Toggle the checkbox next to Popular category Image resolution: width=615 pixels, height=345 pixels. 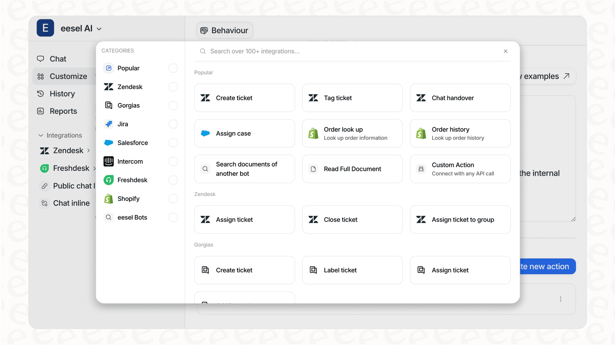click(x=173, y=68)
